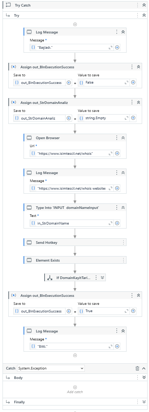This screenshot has height=412, width=149.
Task: Expand editor for the Open Browser Url
Action: [x=111, y=153]
